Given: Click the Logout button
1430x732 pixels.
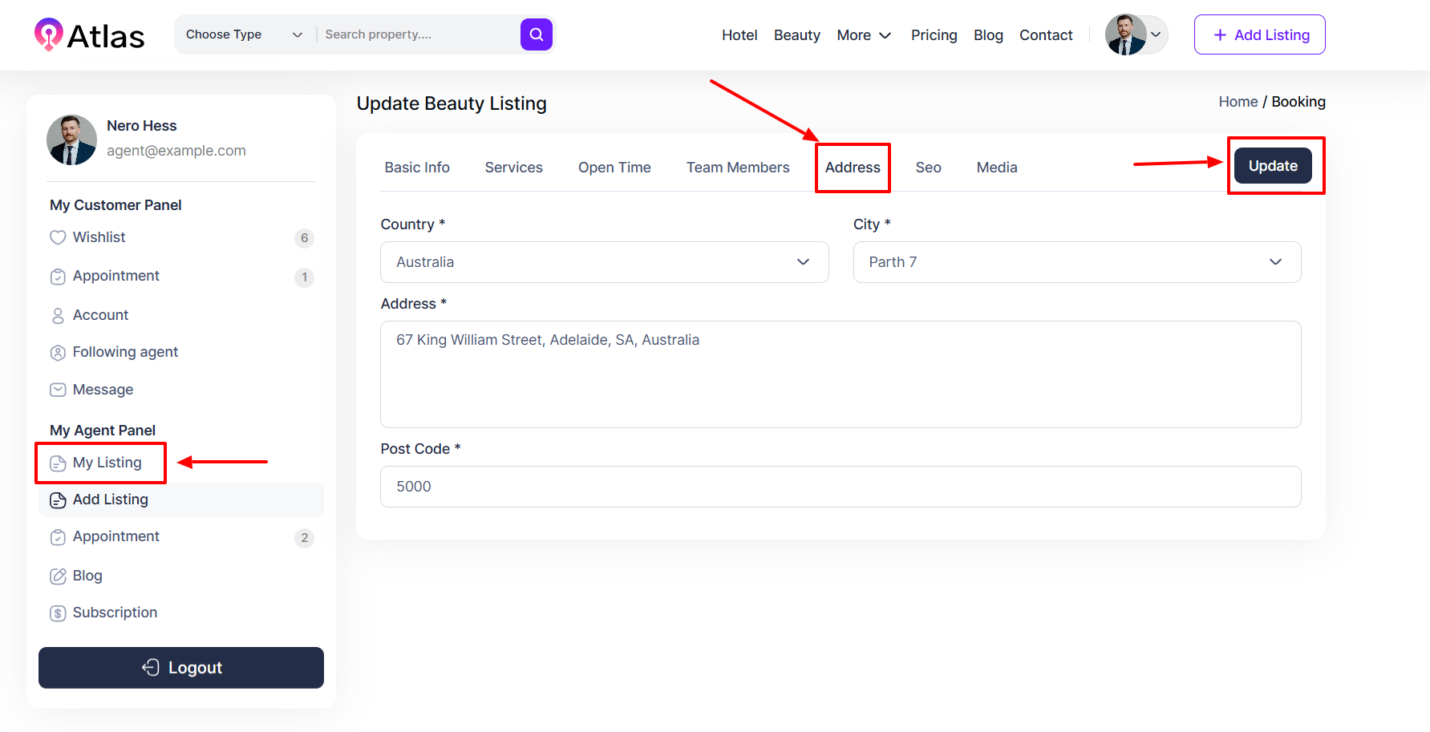Looking at the screenshot, I should point(181,668).
